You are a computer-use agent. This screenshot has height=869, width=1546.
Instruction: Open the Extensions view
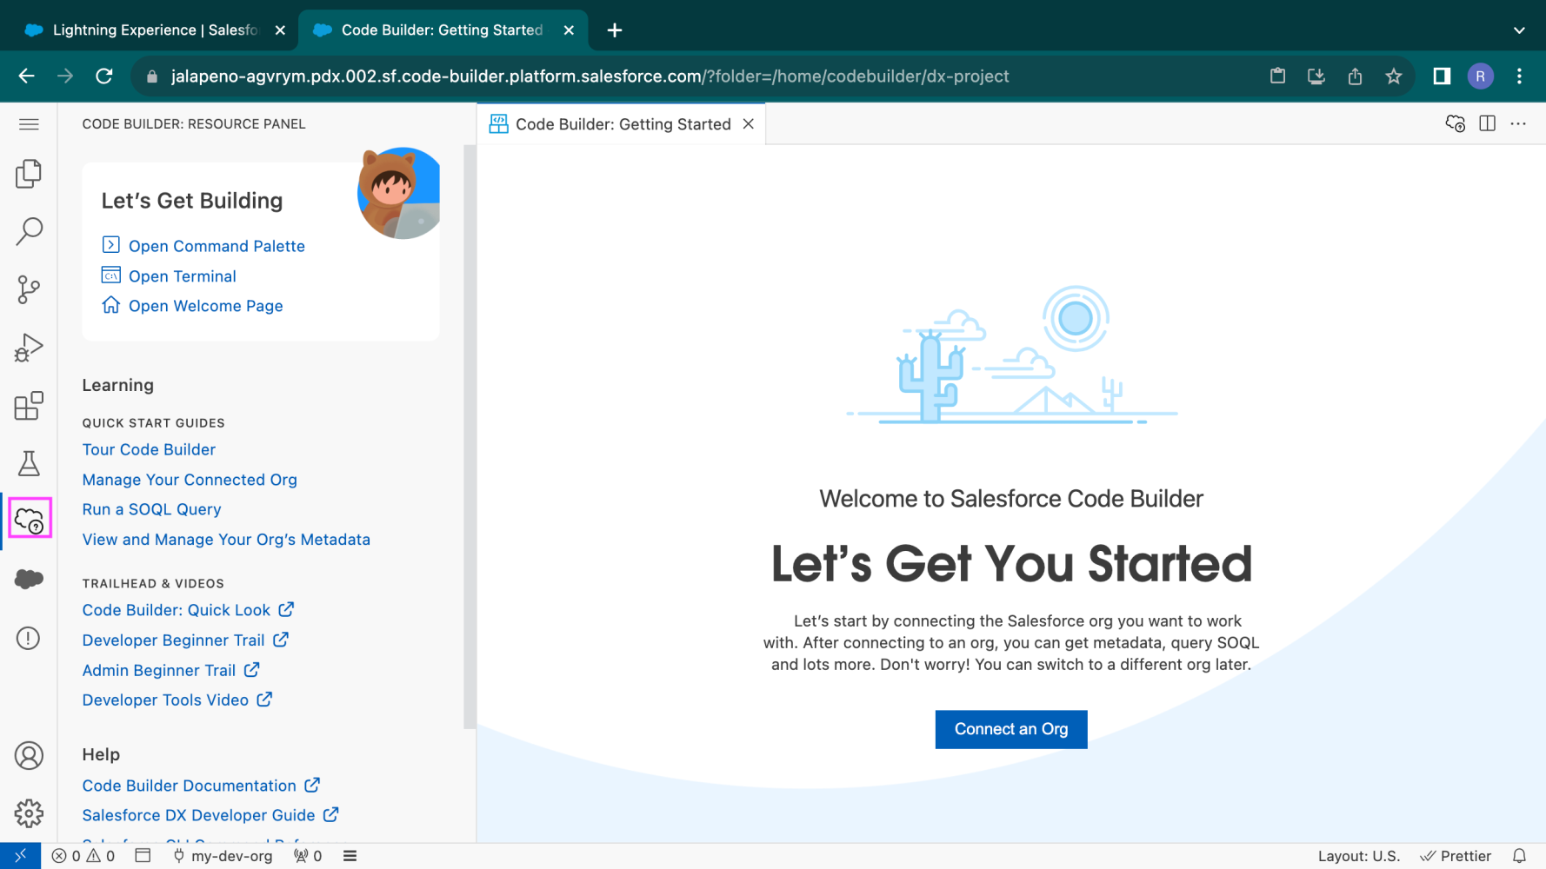[29, 406]
